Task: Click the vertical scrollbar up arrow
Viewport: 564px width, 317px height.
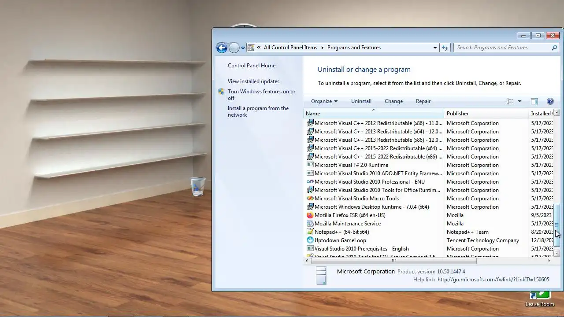Action: (557, 113)
